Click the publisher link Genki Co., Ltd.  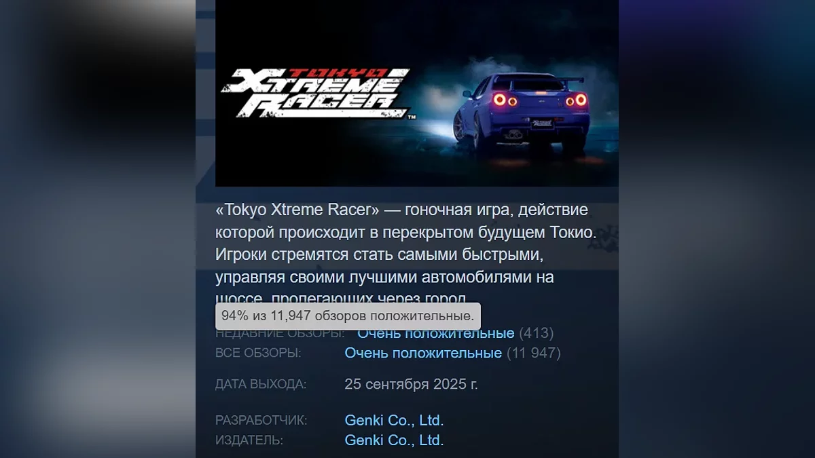394,440
